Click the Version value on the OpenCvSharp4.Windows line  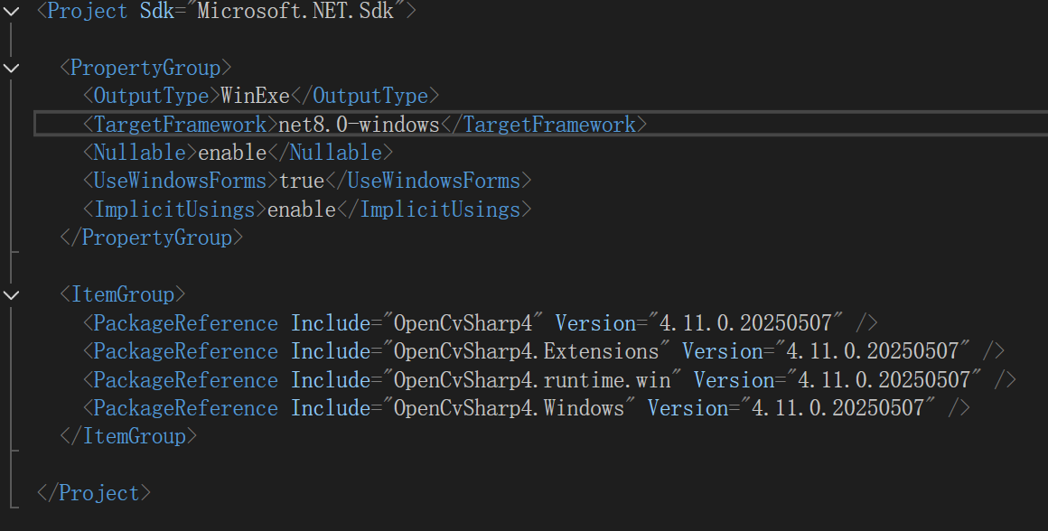click(838, 408)
